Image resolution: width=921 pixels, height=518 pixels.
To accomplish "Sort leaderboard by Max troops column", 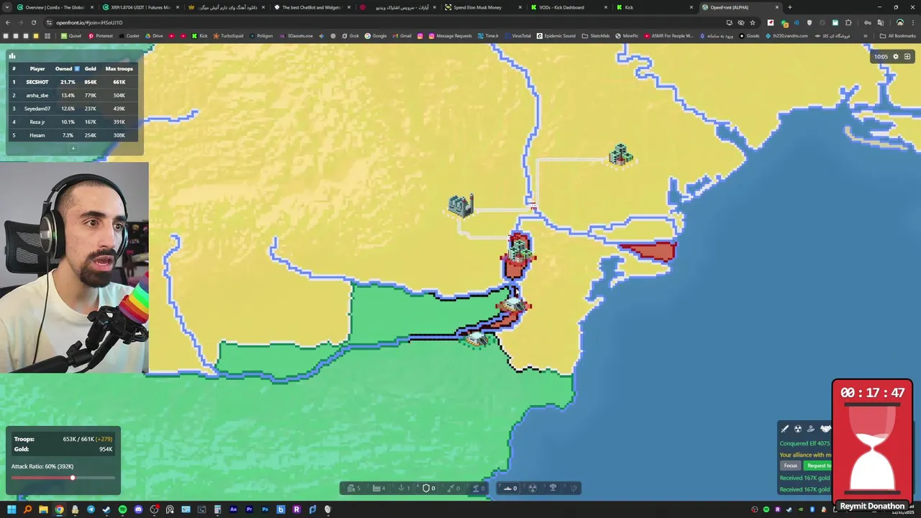I will pyautogui.click(x=119, y=68).
